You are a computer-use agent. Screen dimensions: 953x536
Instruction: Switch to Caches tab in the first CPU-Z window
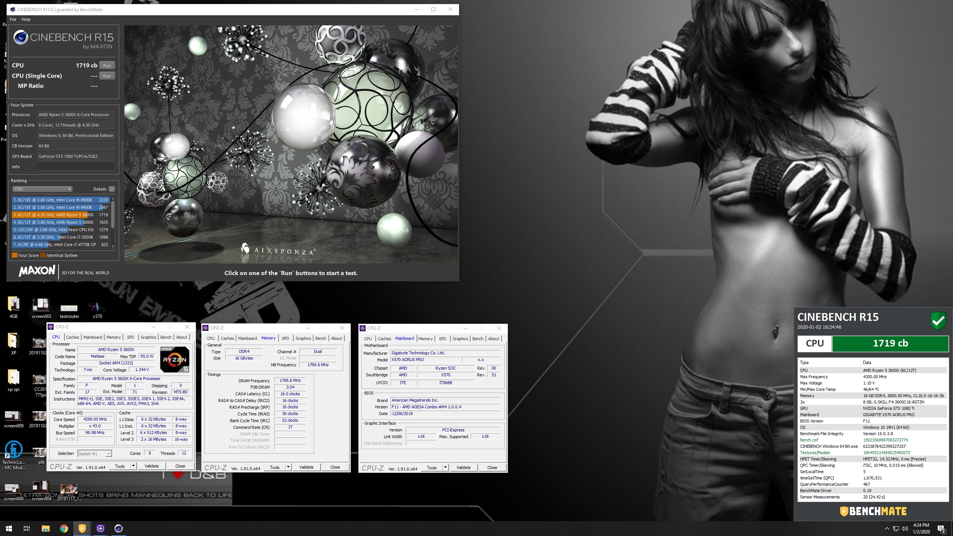[x=73, y=337]
